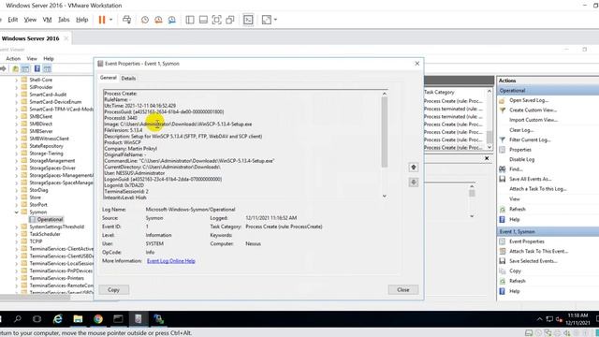
Task: Switch to the Details tab in Event Properties
Action: point(128,78)
